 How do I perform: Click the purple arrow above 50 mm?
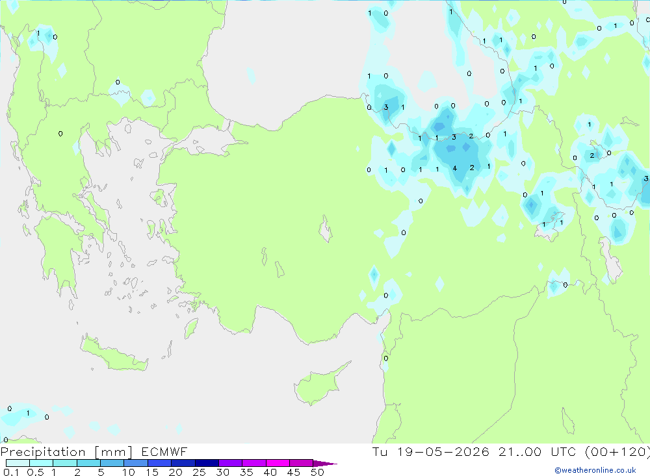click(x=325, y=463)
